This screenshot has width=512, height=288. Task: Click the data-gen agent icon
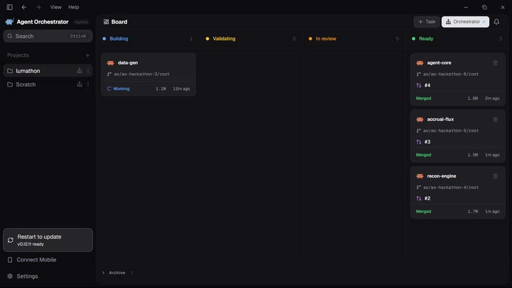[111, 63]
